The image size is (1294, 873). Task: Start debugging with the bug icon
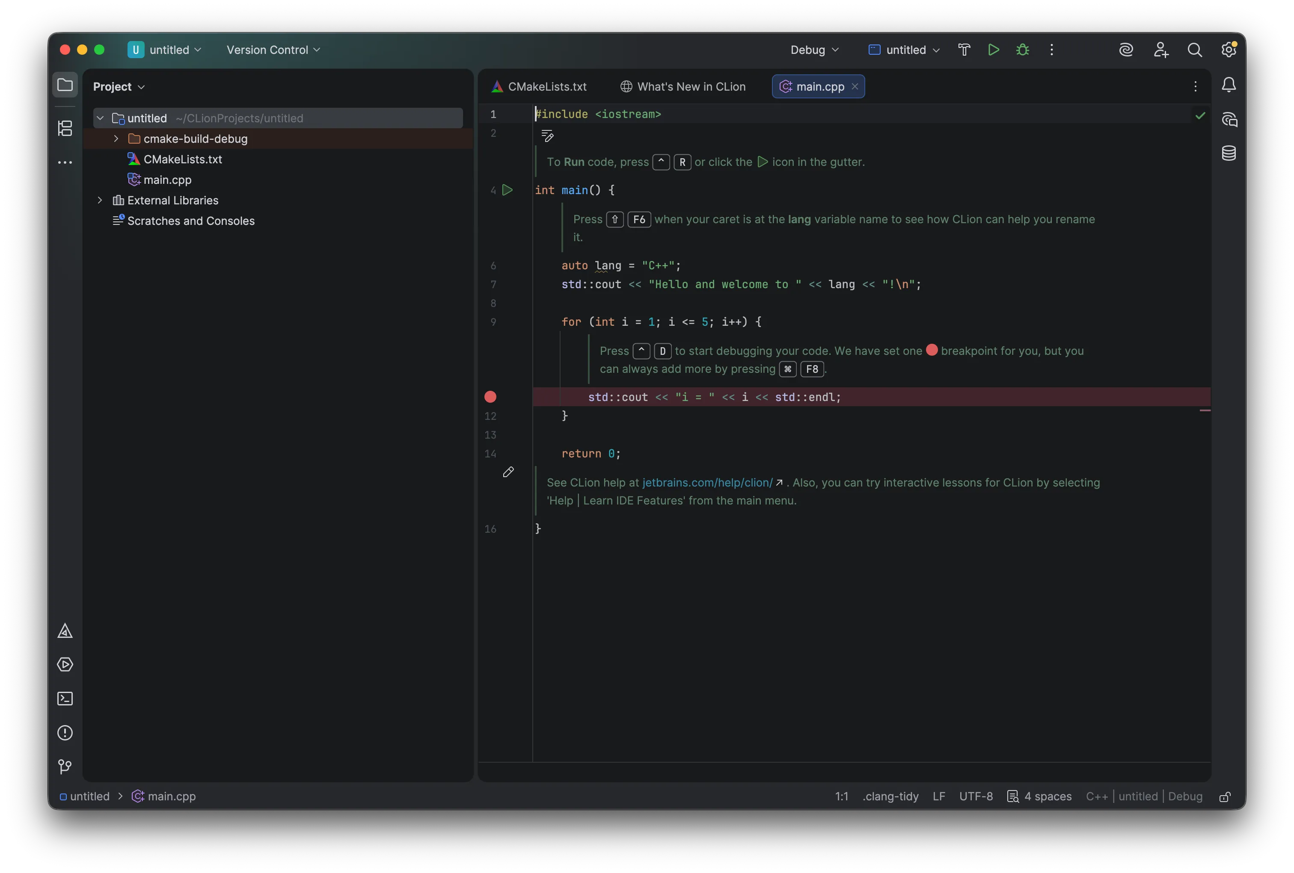1023,50
